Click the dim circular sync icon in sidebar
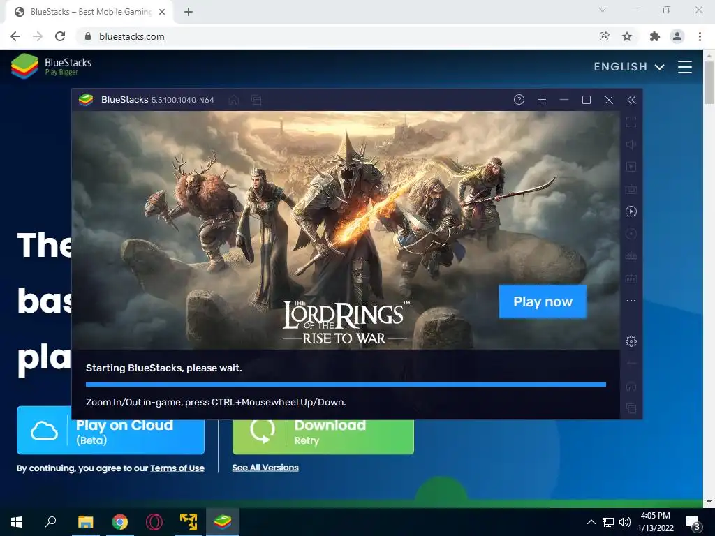 631,234
